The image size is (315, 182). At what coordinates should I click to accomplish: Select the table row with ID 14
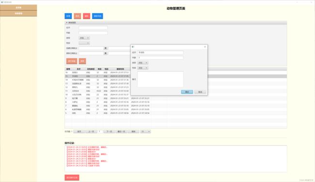[176, 80]
